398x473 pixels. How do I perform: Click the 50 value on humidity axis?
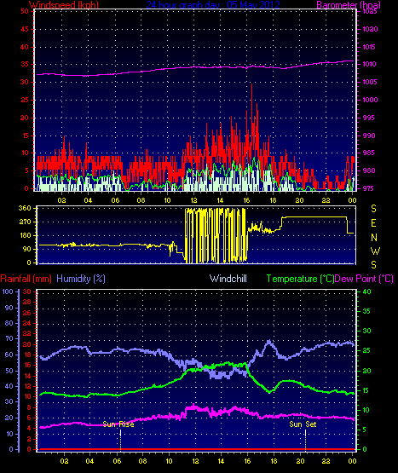point(9,371)
